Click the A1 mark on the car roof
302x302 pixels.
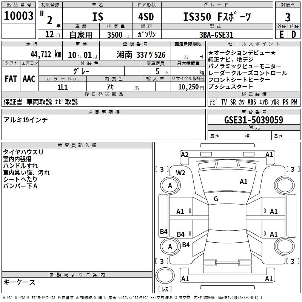click(243, 182)
